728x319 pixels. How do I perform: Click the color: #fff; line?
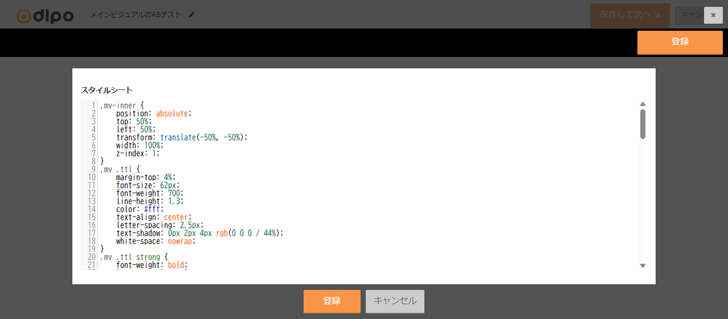(140, 209)
